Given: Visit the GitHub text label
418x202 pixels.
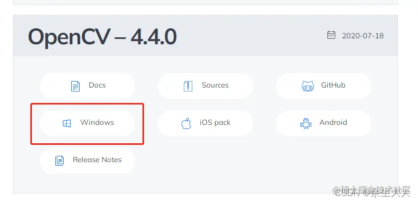Looking at the screenshot, I should (x=333, y=85).
